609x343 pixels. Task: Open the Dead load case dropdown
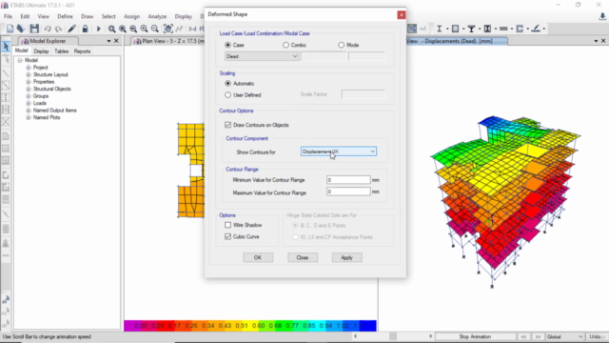262,56
